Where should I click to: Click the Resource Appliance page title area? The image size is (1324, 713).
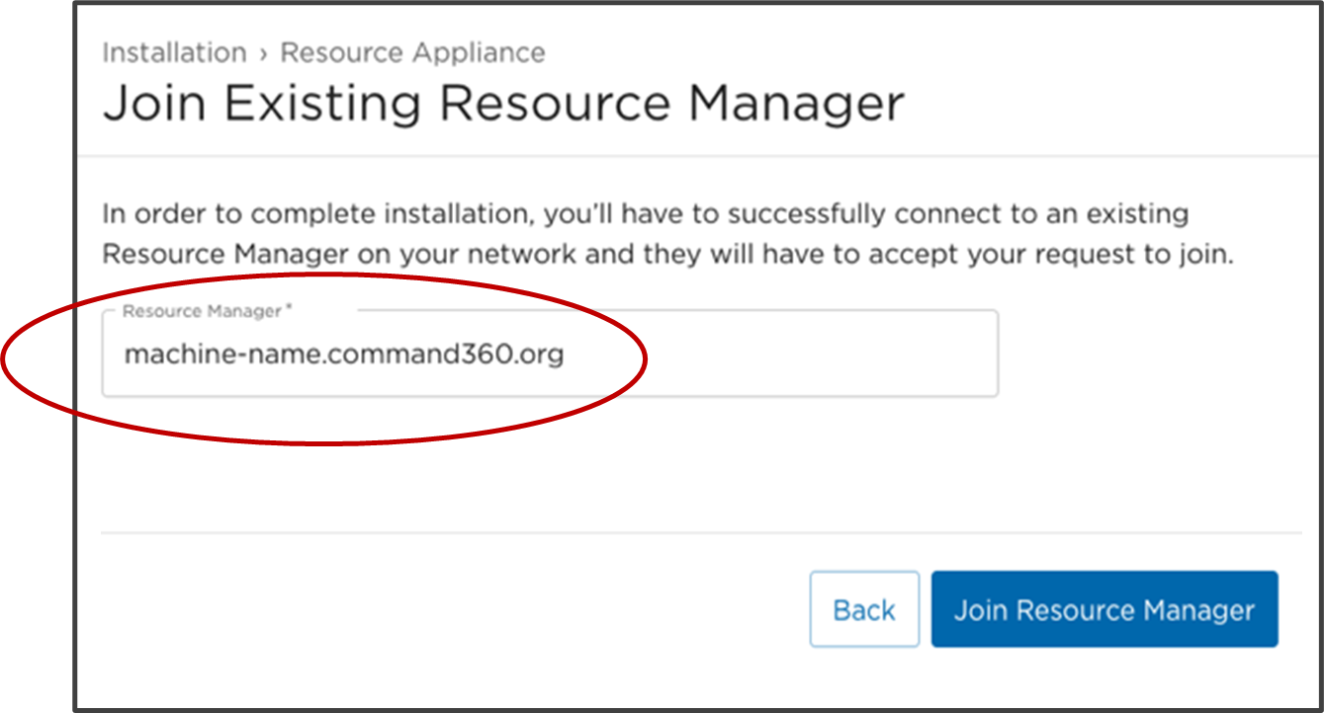412,52
